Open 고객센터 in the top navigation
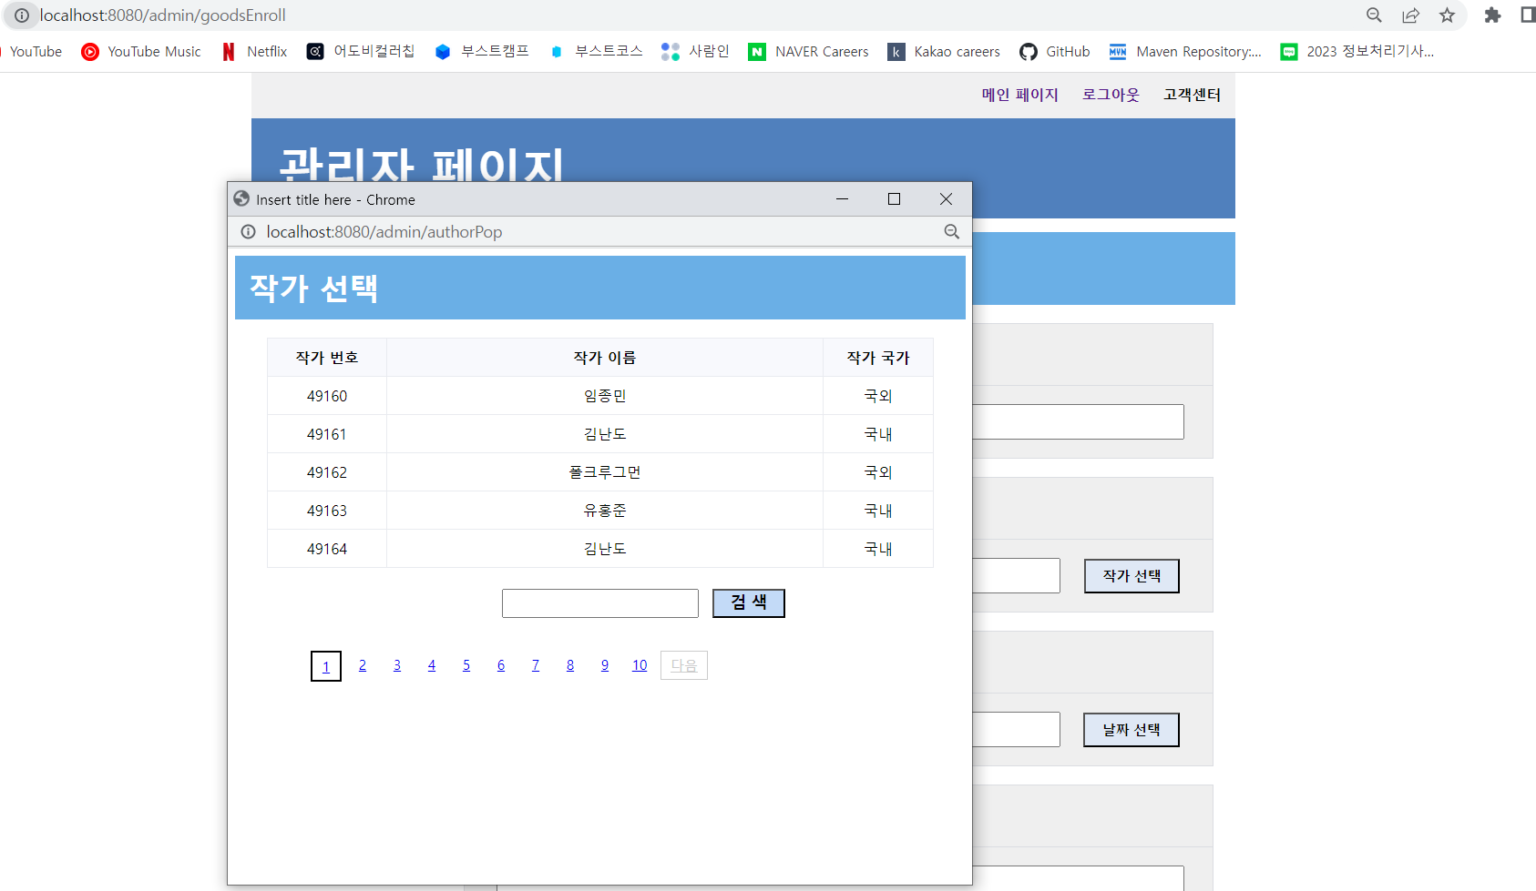1536x891 pixels. point(1192,95)
